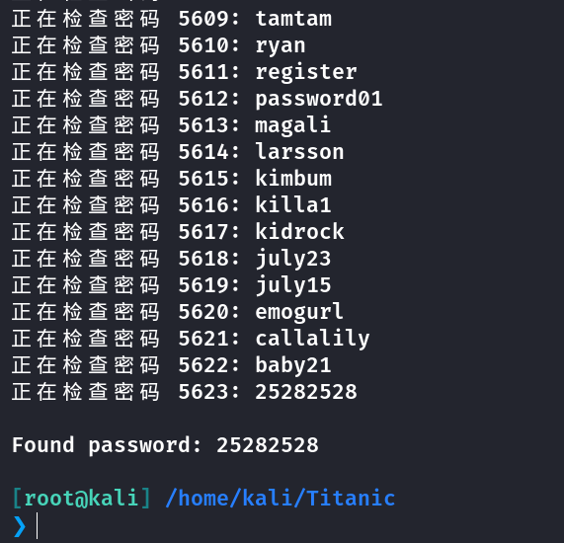Click the word register on line 5611

click(306, 73)
